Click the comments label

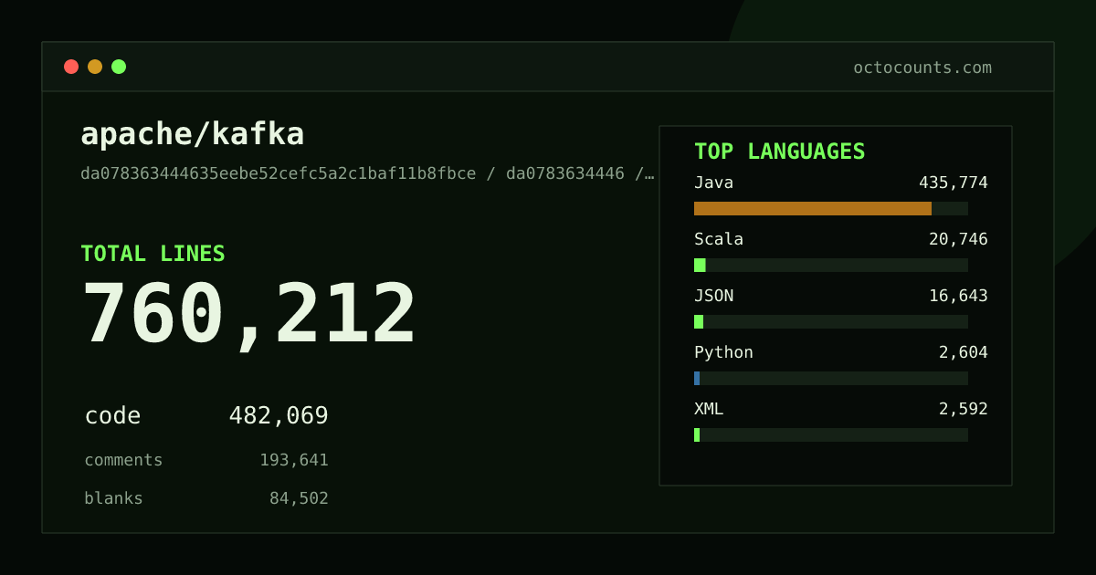(123, 460)
